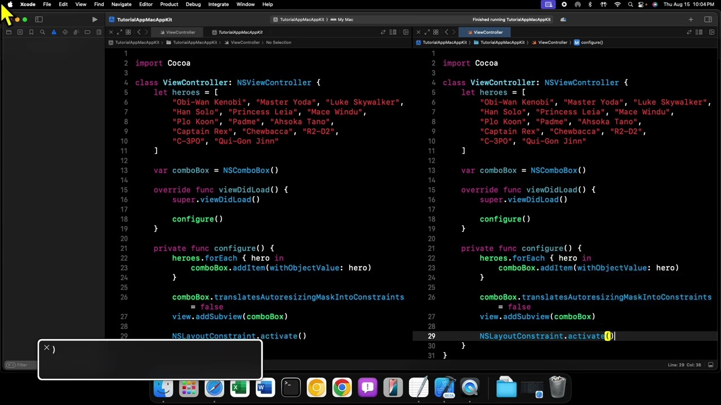Click the navigator Filter field

pos(23,365)
